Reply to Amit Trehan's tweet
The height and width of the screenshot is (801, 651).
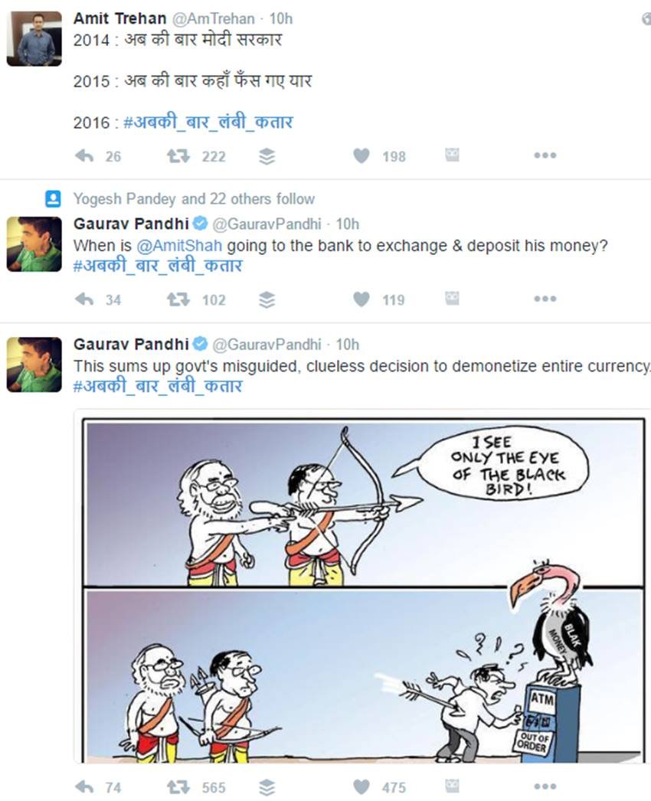pyautogui.click(x=84, y=155)
